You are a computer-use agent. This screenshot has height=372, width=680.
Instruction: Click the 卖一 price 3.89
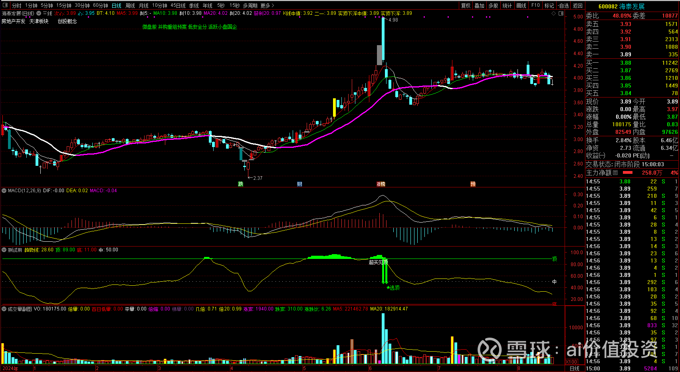tap(626, 54)
